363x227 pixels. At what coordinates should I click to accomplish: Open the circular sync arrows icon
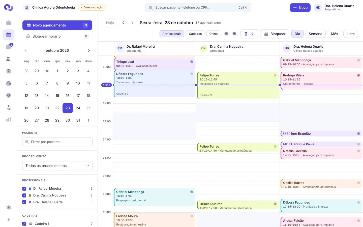click(9, 95)
